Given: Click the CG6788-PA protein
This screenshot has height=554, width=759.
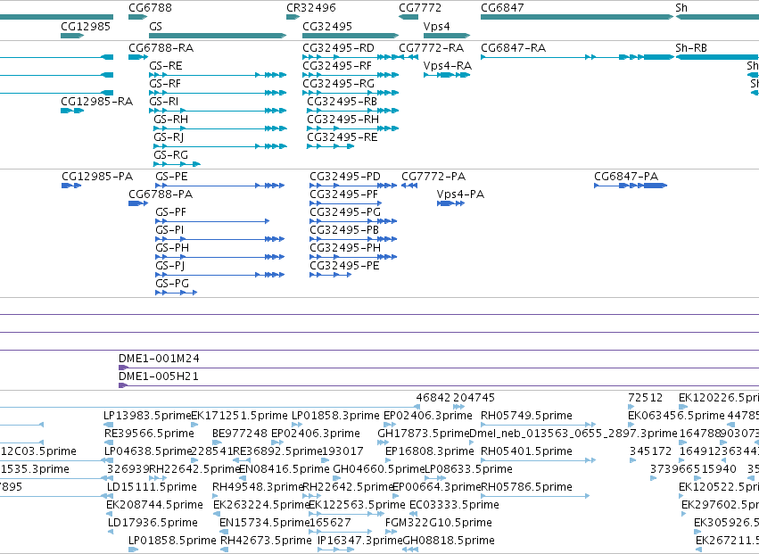Looking at the screenshot, I should pyautogui.click(x=138, y=203).
